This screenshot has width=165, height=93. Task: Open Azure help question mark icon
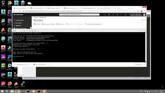tap(121, 14)
